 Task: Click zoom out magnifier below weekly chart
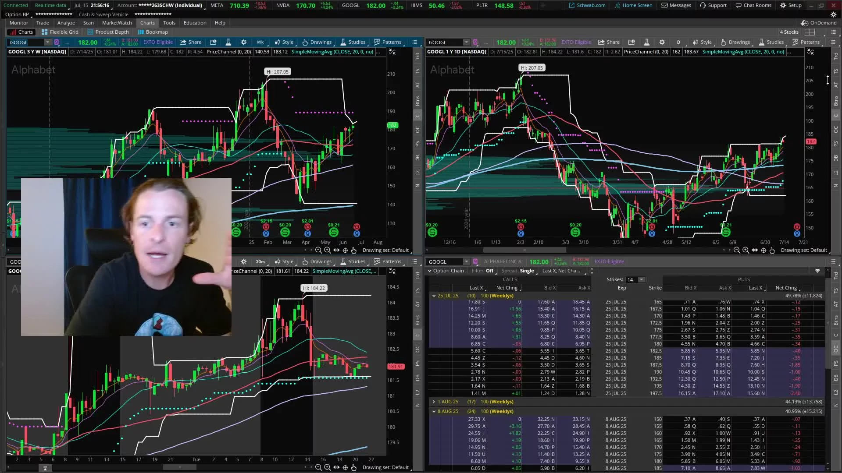point(318,250)
